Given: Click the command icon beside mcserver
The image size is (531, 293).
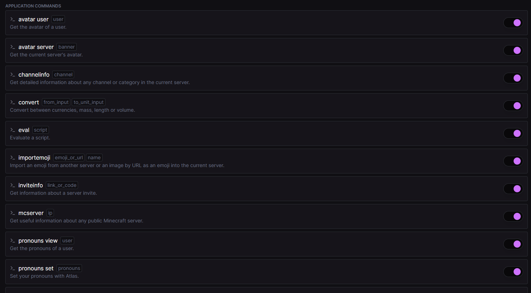Looking at the screenshot, I should point(13,213).
